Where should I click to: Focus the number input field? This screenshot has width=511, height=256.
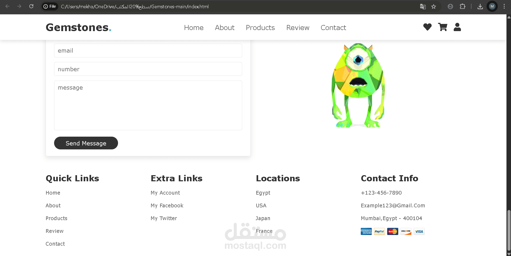tap(148, 69)
